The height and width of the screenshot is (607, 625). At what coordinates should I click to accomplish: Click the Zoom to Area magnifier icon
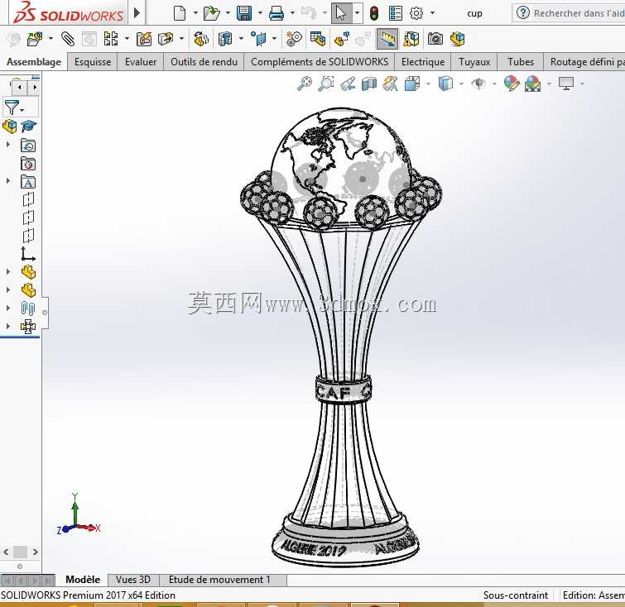click(325, 84)
